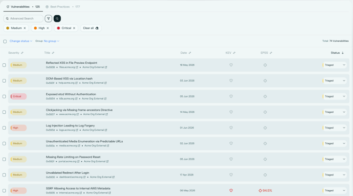This screenshot has width=353, height=196.
Task: Open external link icon beside logs.acme.org
Action: click(x=77, y=130)
